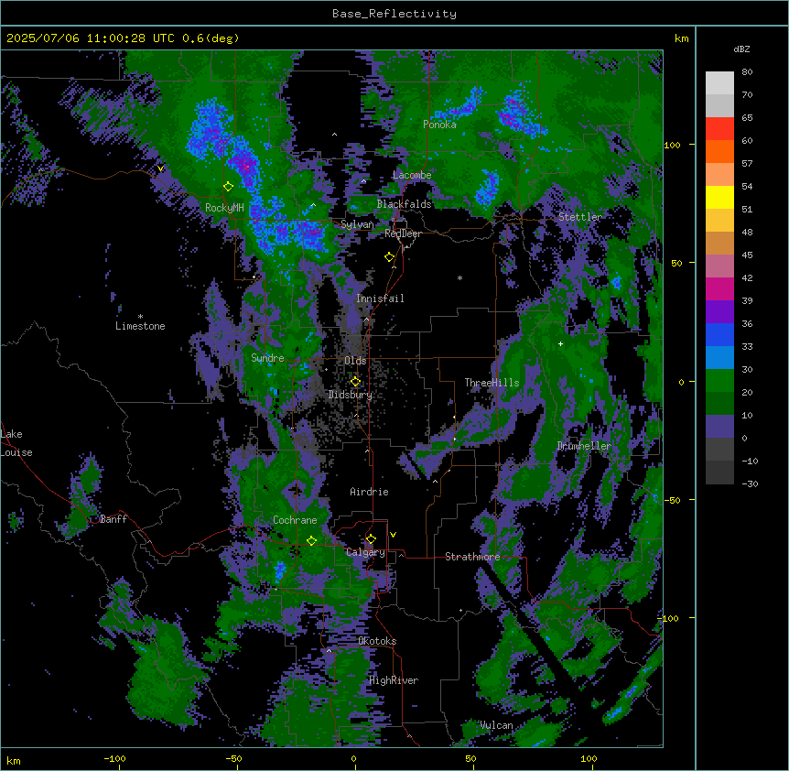Click the km label at the bottom left
Screen dimensions: 789x771
click(14, 761)
